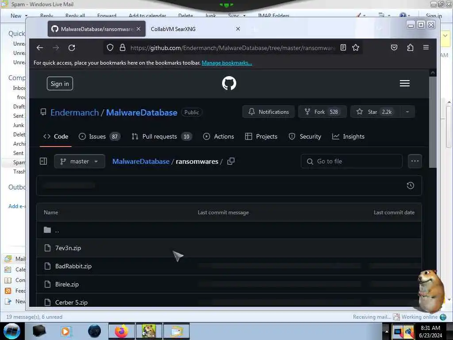The image size is (453, 340).
Task: View commit history clock icon
Action: coord(410,185)
